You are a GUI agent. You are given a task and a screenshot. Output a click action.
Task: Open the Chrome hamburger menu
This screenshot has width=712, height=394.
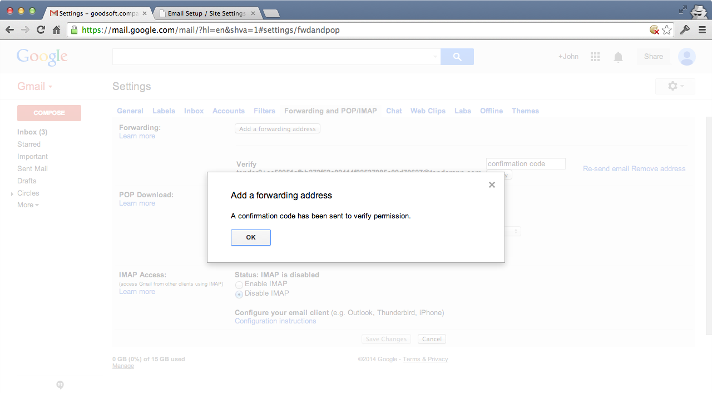point(701,30)
